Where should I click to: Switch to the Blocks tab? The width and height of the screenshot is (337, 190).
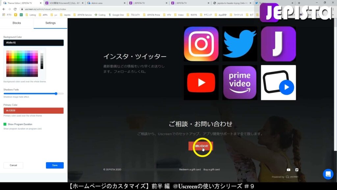tap(17, 23)
